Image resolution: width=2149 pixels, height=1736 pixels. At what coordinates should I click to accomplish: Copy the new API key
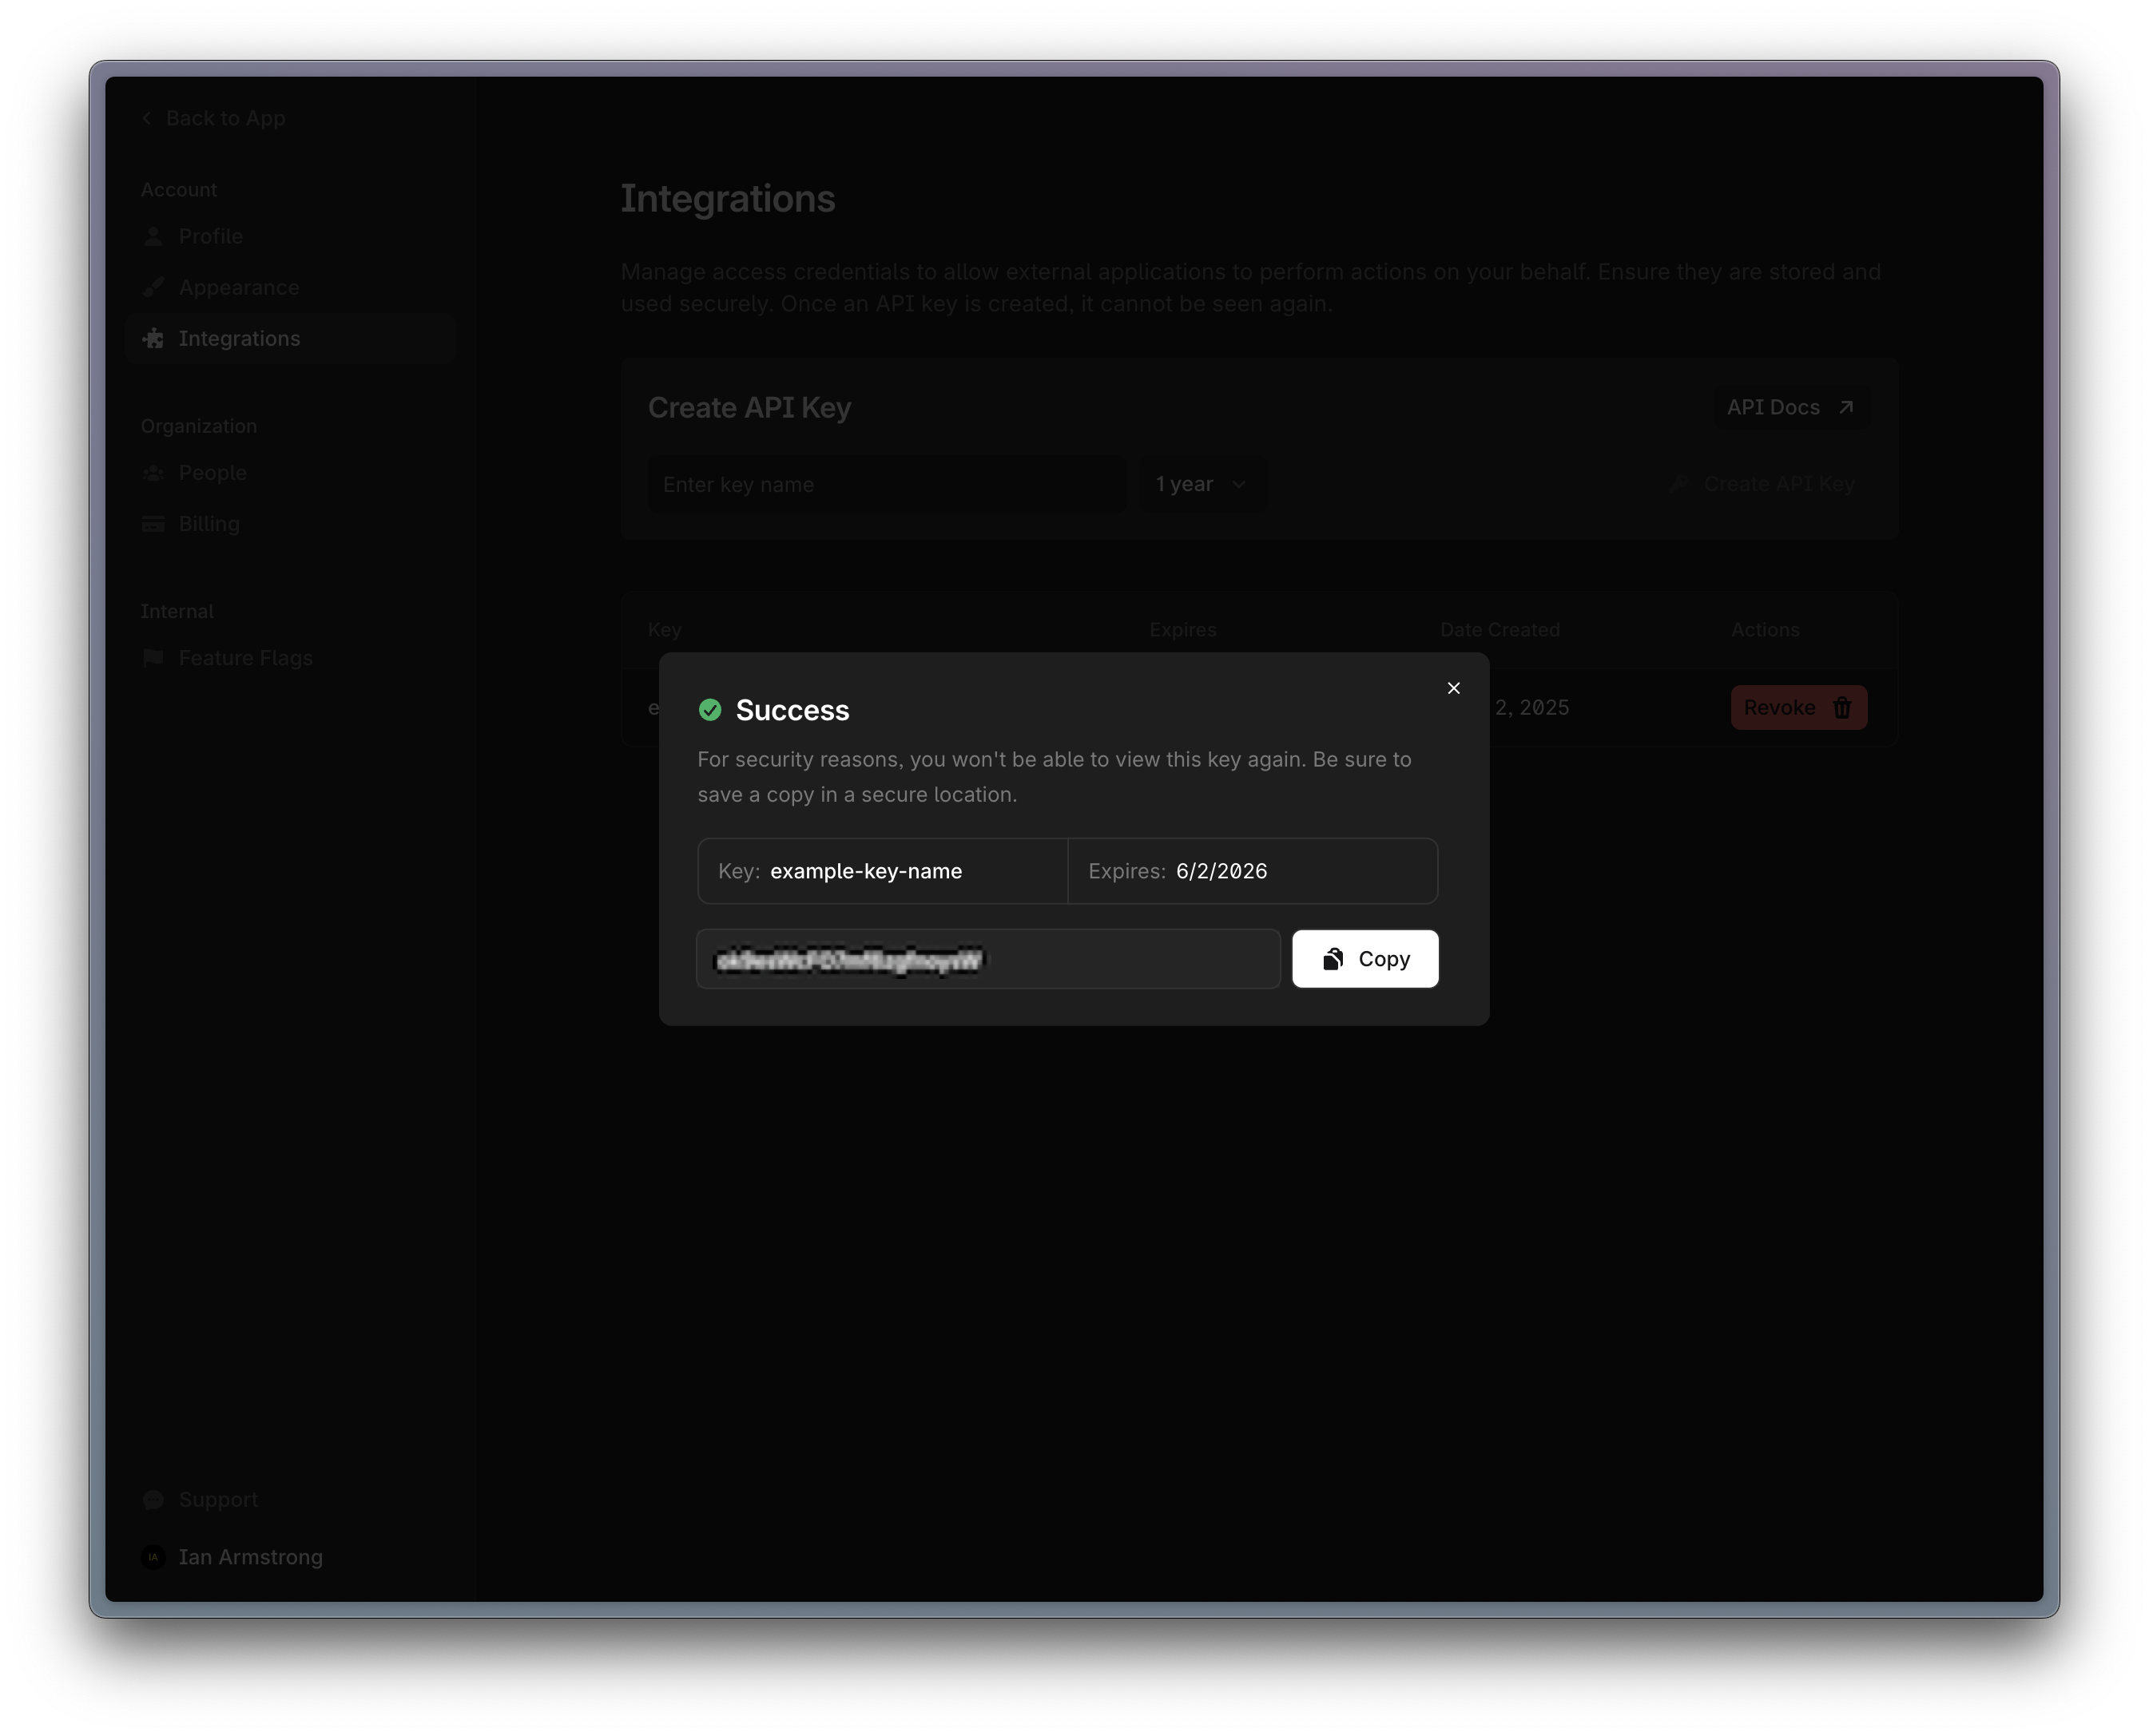pyautogui.click(x=1364, y=959)
